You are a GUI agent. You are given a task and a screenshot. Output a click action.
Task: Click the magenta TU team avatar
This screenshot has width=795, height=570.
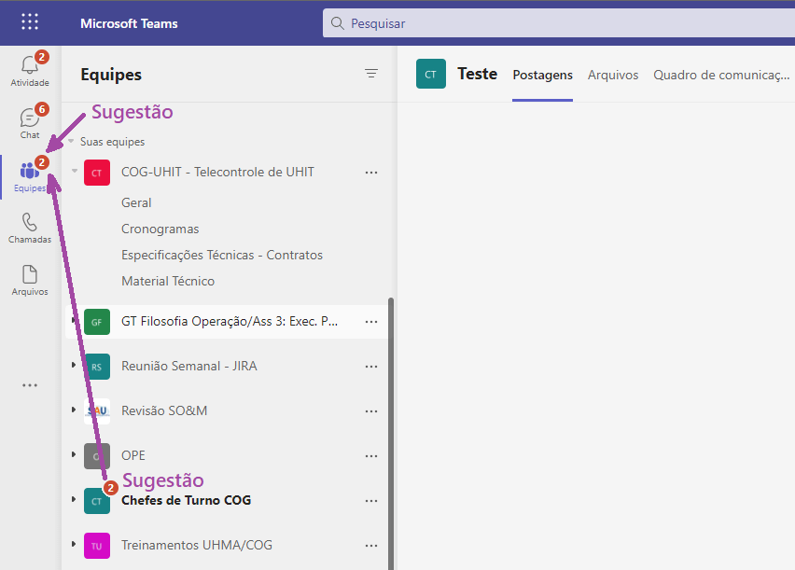[97, 546]
